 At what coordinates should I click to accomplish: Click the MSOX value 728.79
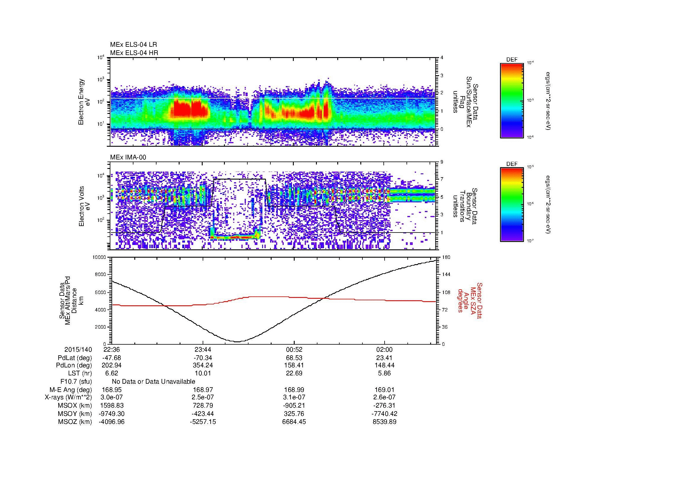203,406
